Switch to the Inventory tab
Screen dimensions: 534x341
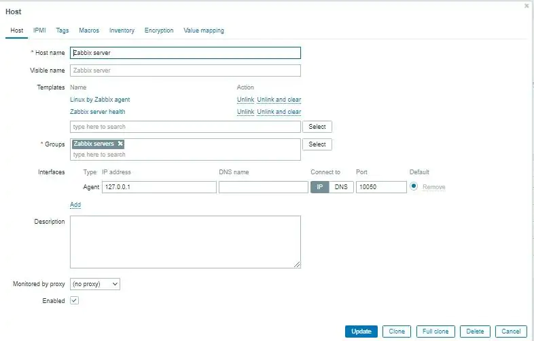point(122,31)
